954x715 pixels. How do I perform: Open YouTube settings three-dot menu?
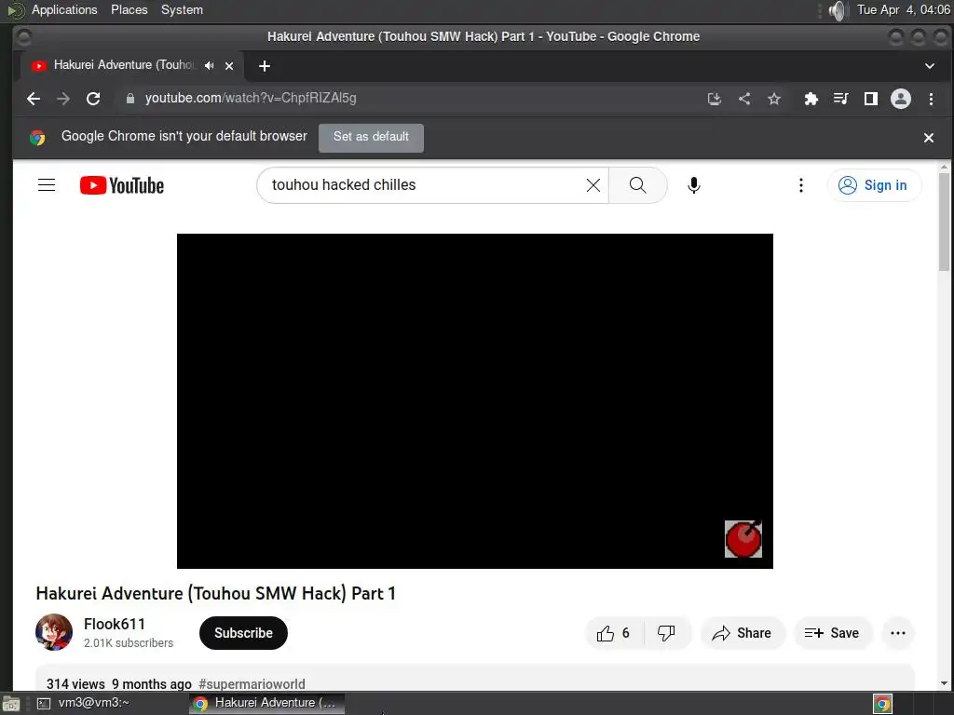click(x=800, y=185)
